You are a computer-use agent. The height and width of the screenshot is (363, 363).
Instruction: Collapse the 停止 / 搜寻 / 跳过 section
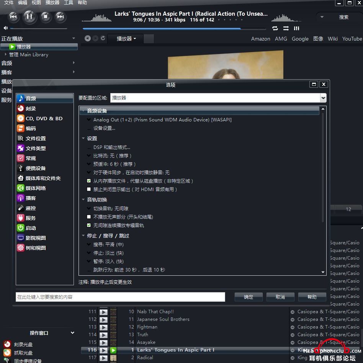tap(83, 235)
